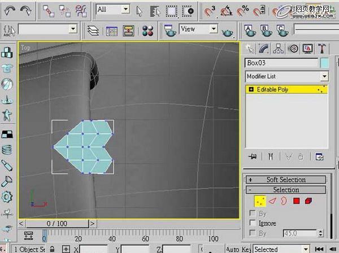
Task: Click the Box03 object color swatch
Action: click(324, 63)
